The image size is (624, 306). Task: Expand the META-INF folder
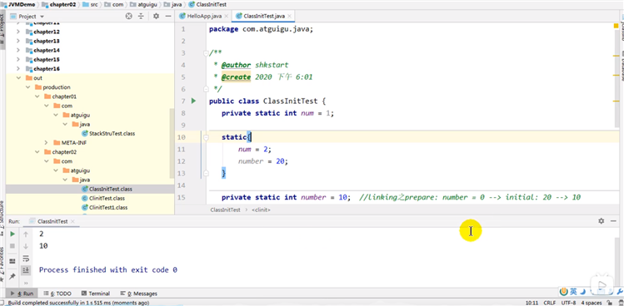tap(46, 143)
